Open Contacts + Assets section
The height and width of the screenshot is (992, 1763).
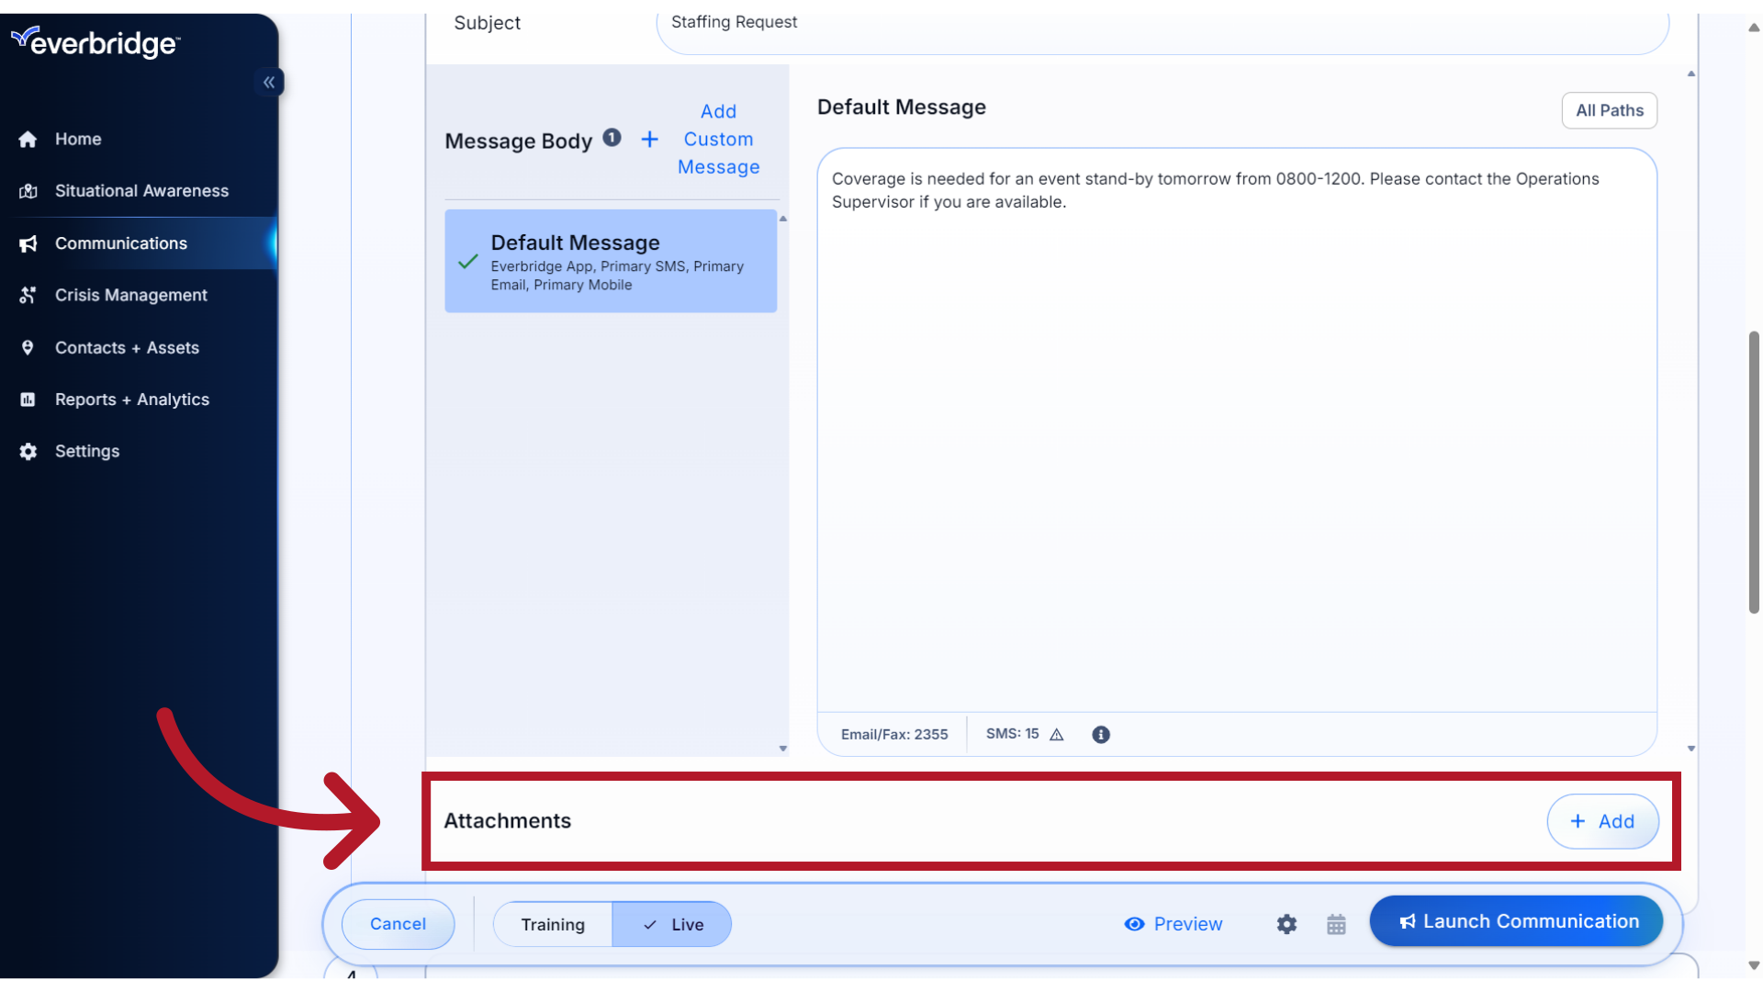tap(126, 346)
